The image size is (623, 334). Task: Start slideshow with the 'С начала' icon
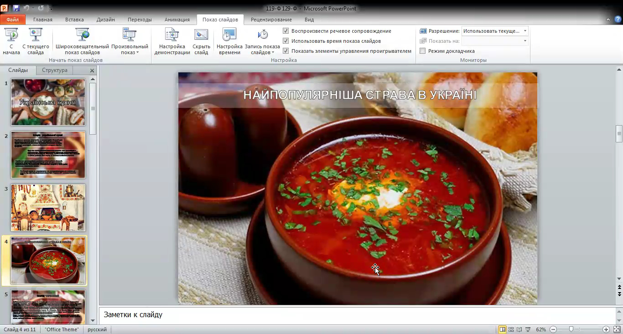click(11, 35)
